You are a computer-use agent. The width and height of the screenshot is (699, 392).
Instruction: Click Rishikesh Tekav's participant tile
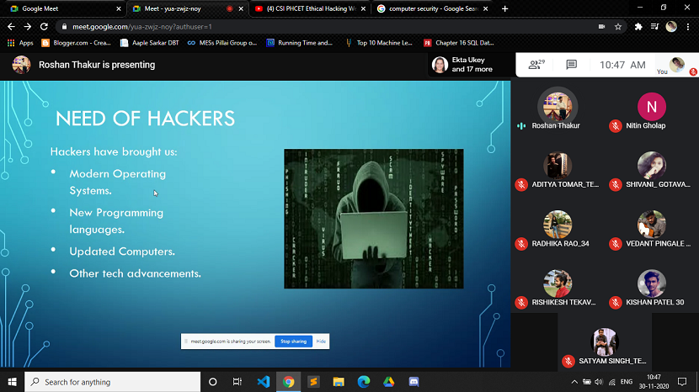tap(558, 289)
